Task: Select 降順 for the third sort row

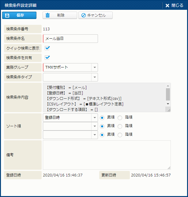Action: (x=120, y=135)
